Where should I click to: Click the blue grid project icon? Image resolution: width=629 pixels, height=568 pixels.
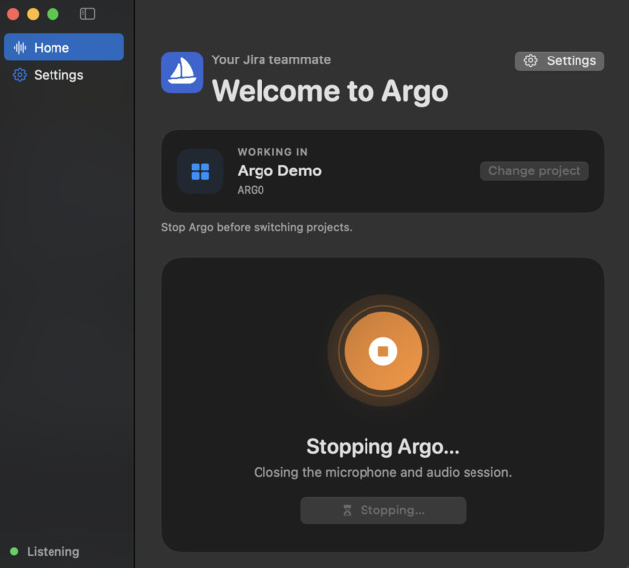tap(200, 171)
